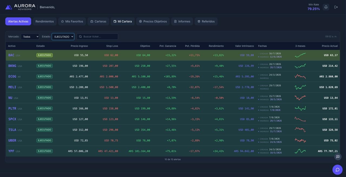Sort by Stop Loss column header
This screenshot has height=177, width=346.
pyautogui.click(x=112, y=46)
